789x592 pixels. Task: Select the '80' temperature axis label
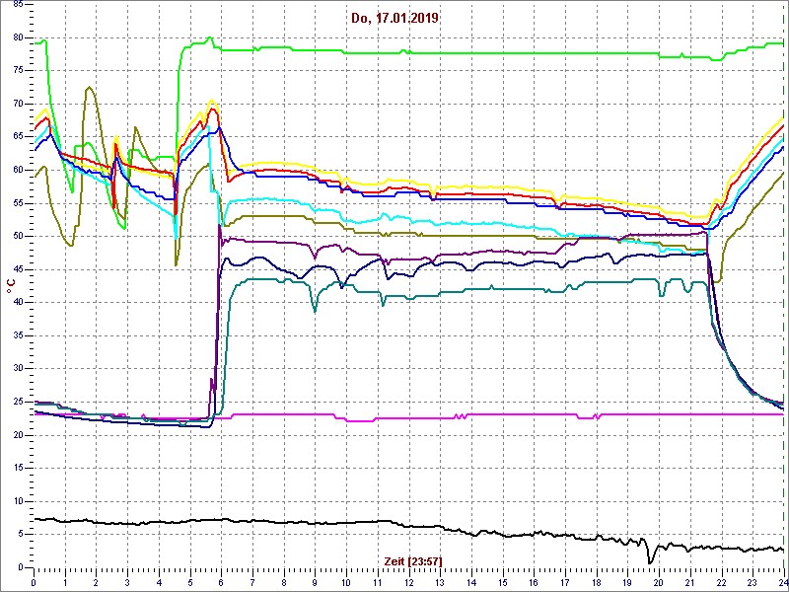[x=18, y=37]
